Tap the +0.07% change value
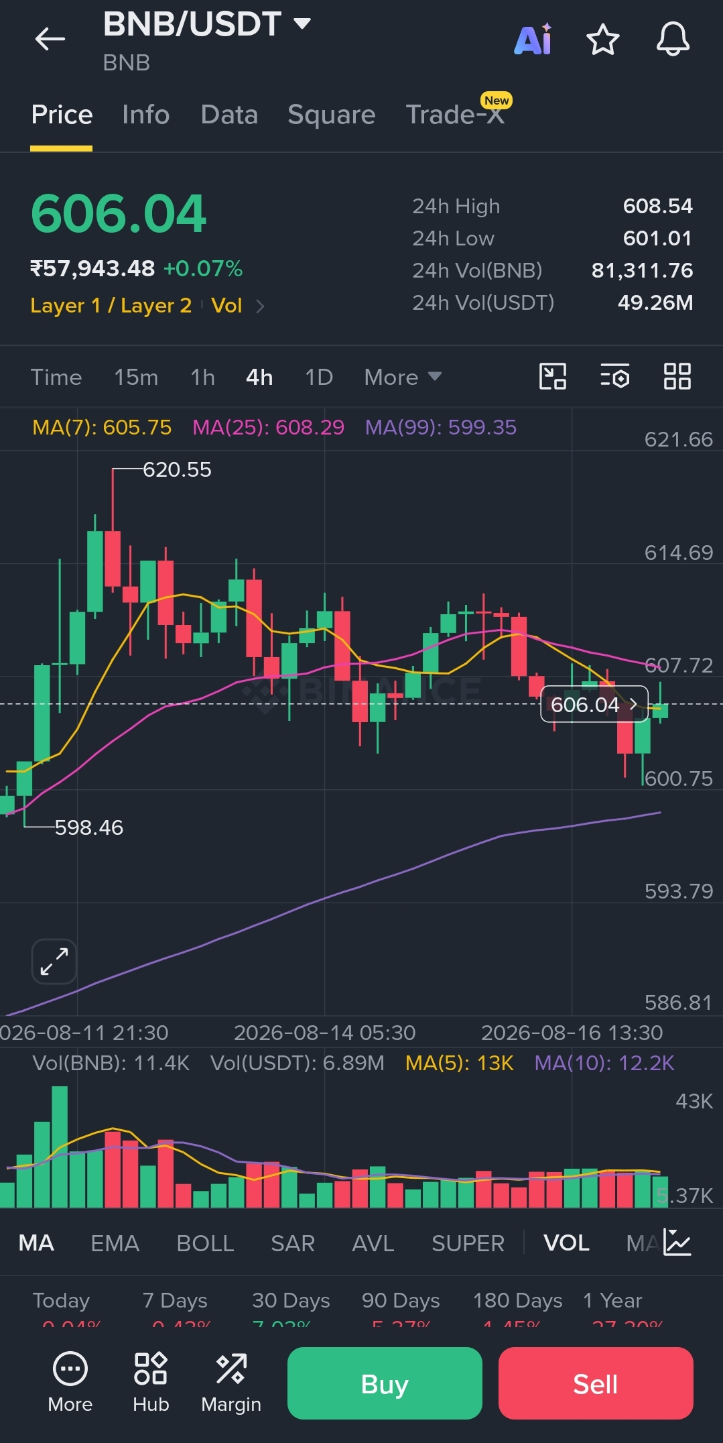 tap(203, 269)
